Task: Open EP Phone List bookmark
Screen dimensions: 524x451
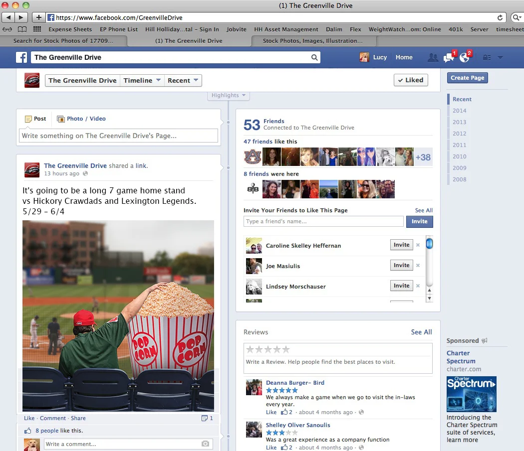Action: tap(119, 29)
